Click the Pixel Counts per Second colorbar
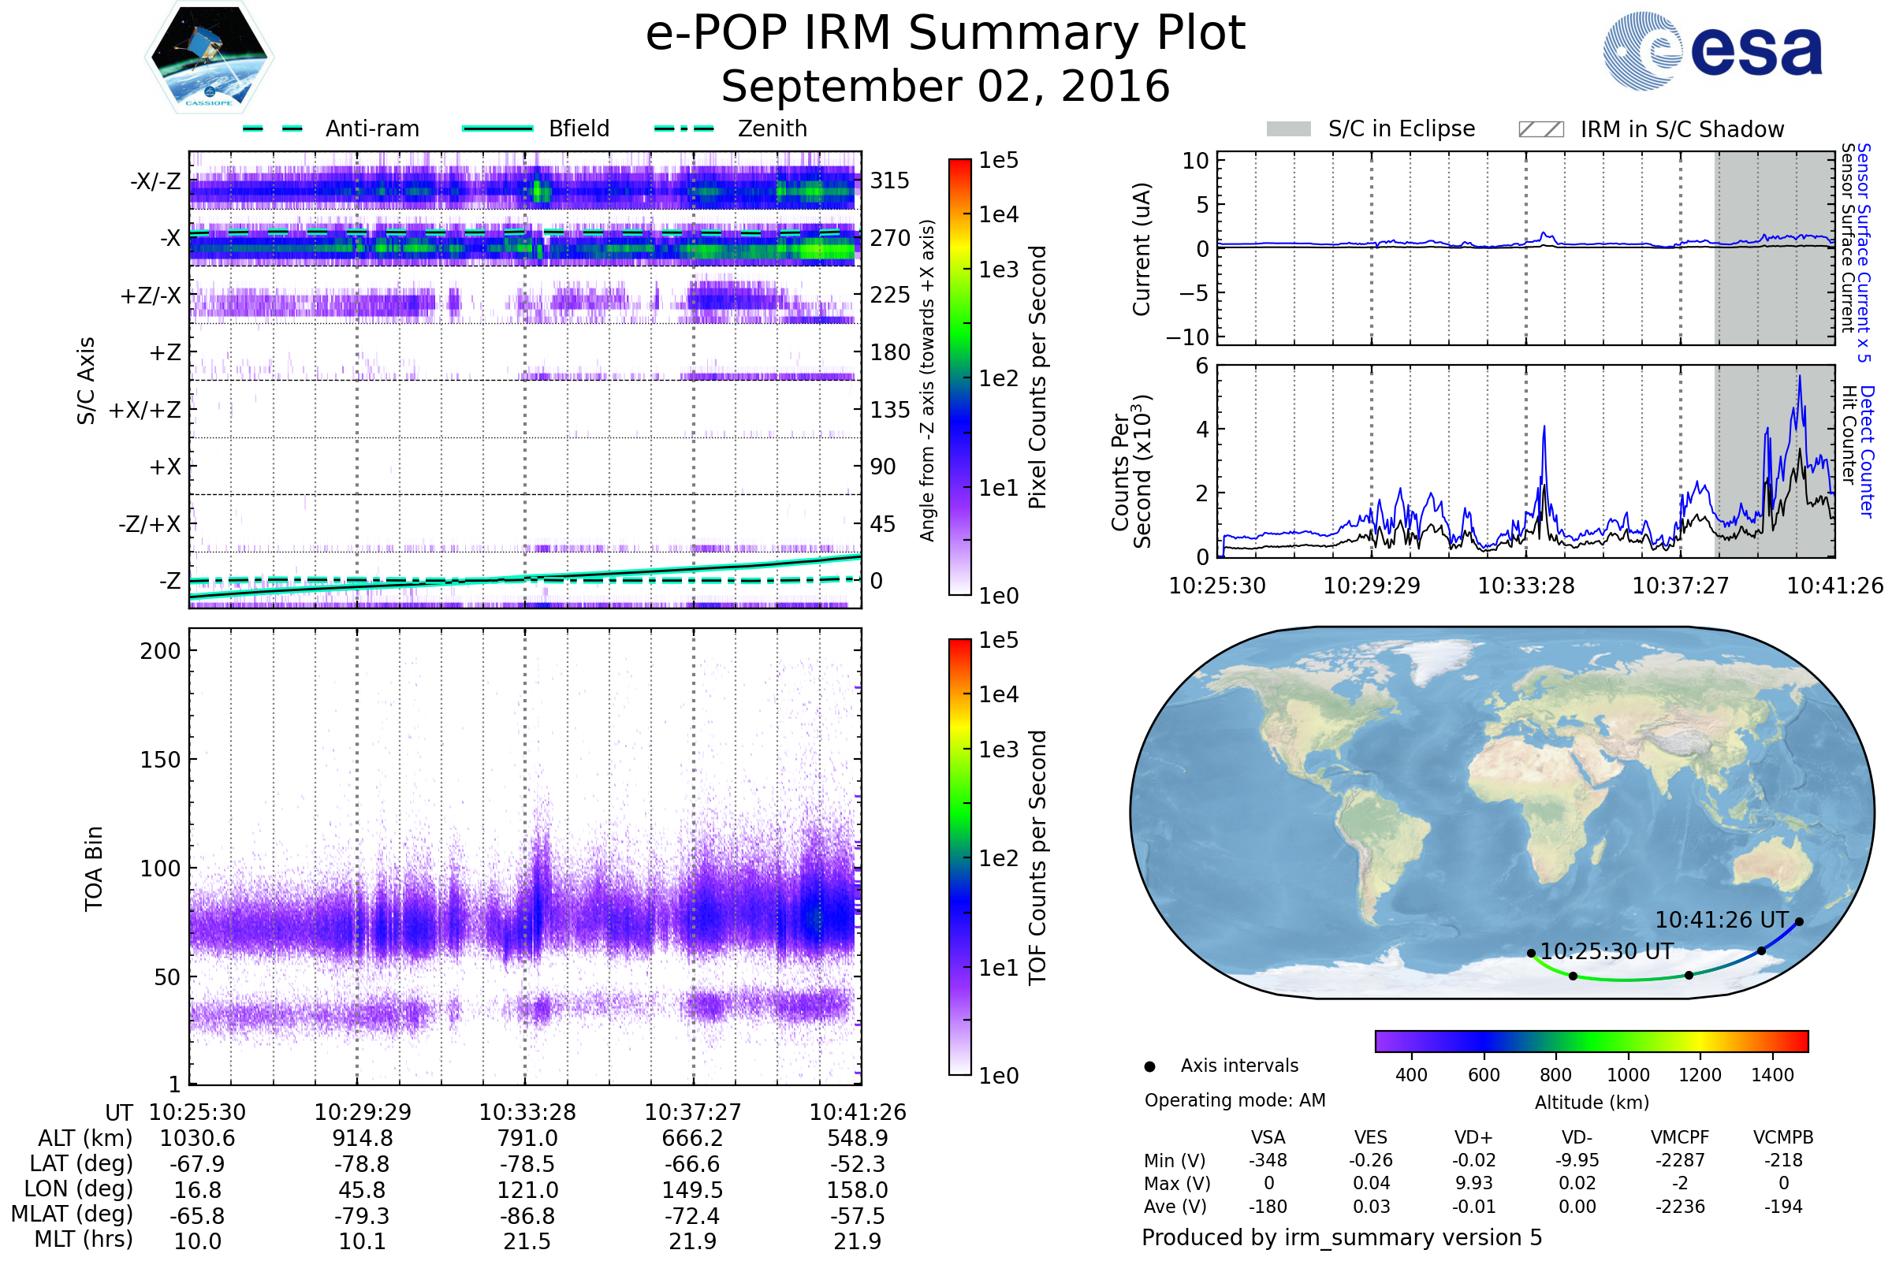This screenshot has height=1261, width=1892. [x=959, y=377]
